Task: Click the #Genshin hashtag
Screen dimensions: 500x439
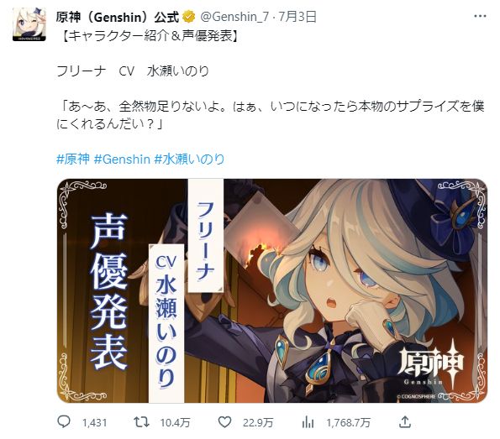Action: (122, 159)
